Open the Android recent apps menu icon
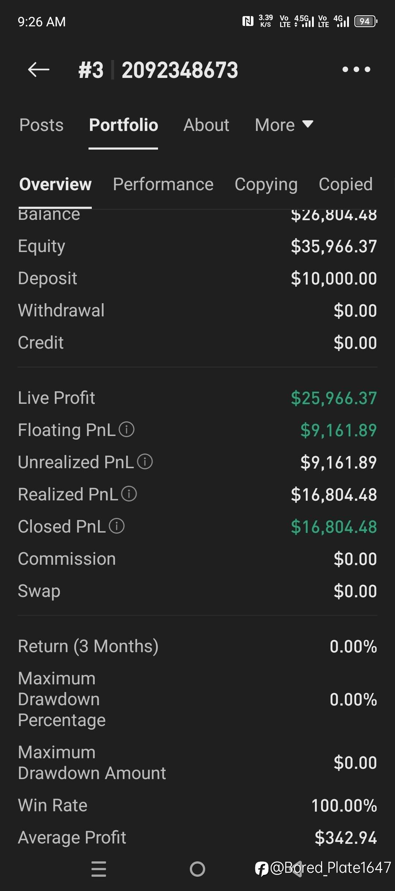The height and width of the screenshot is (891, 395). click(x=99, y=869)
